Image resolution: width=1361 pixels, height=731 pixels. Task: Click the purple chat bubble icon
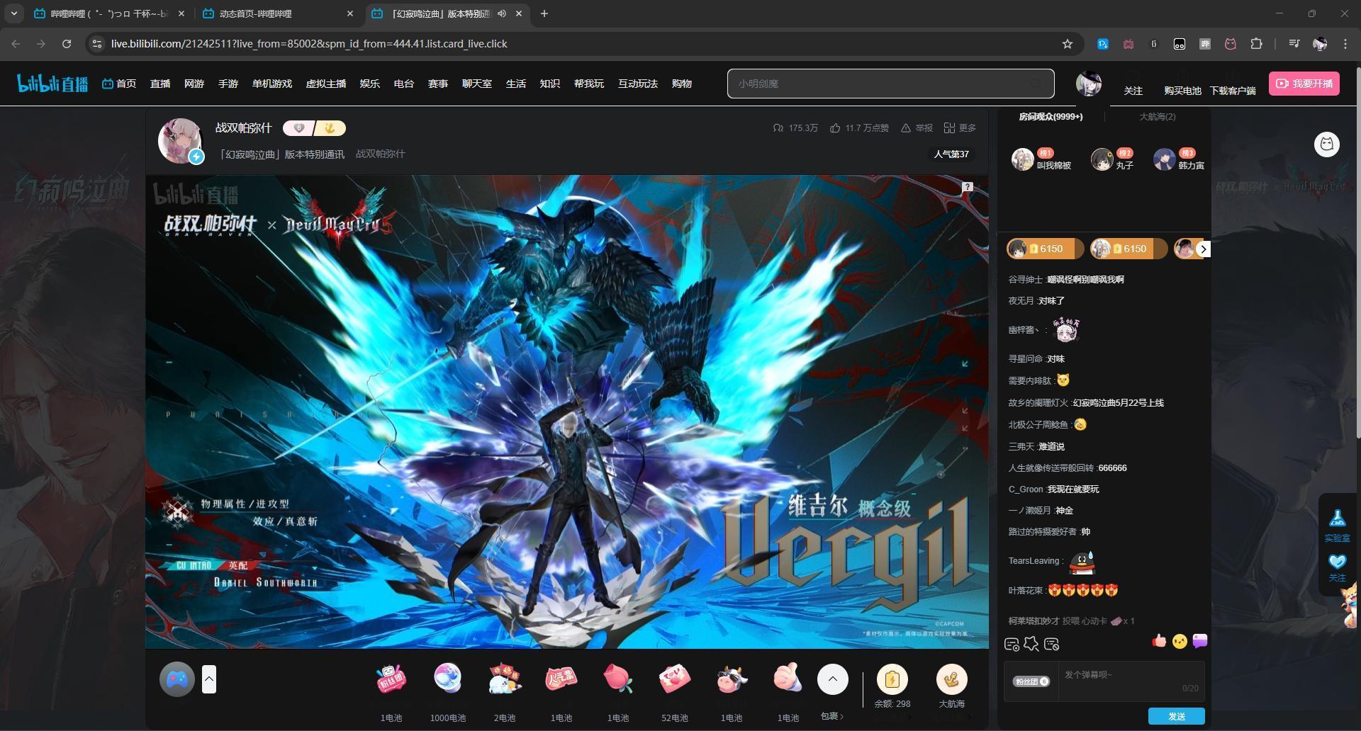tap(1200, 641)
